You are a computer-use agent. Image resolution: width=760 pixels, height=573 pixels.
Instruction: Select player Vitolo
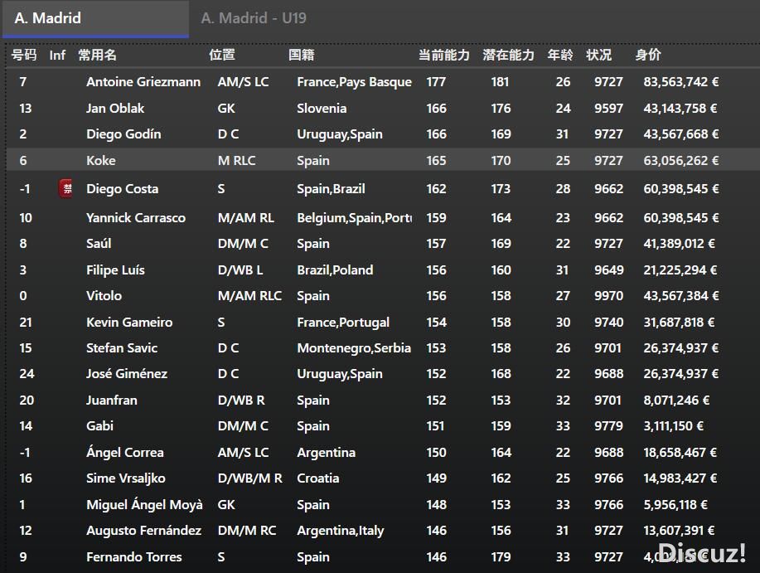tap(104, 296)
